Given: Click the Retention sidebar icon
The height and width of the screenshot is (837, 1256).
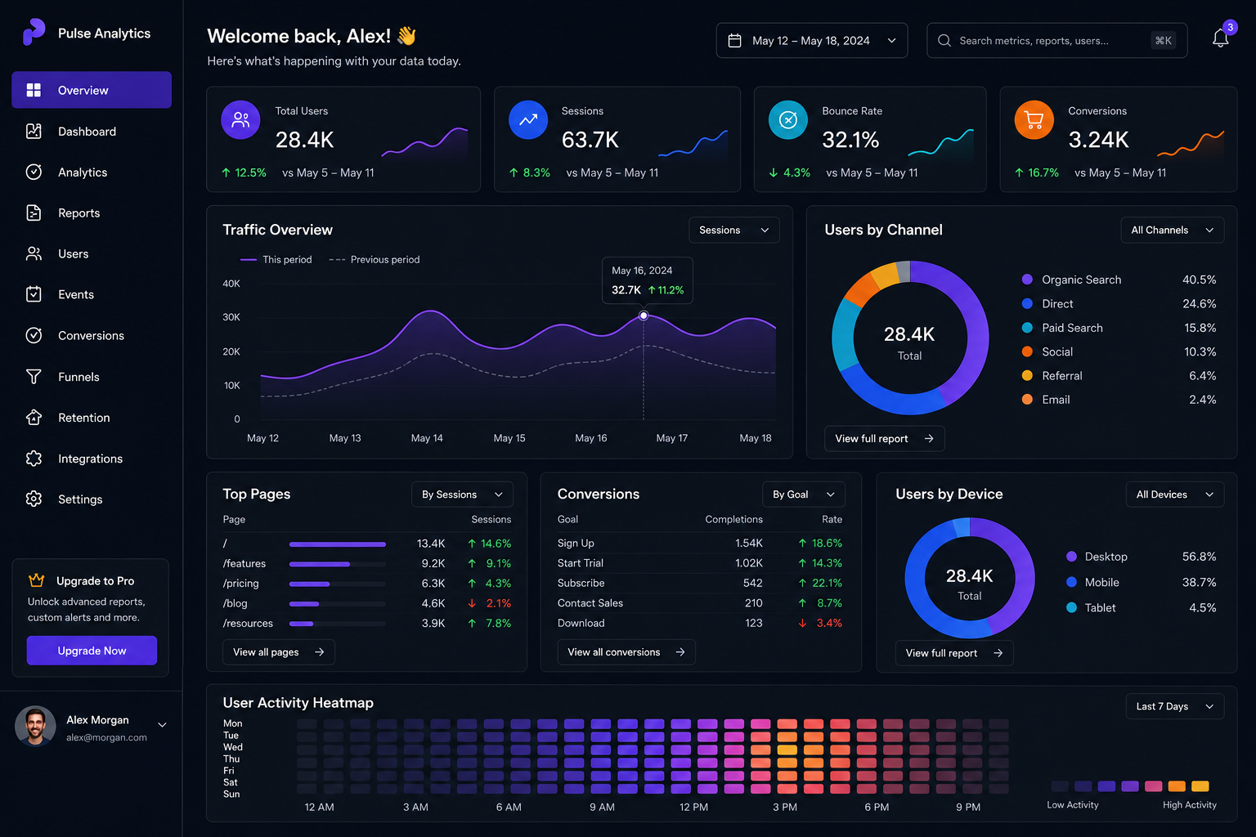Looking at the screenshot, I should tap(34, 417).
